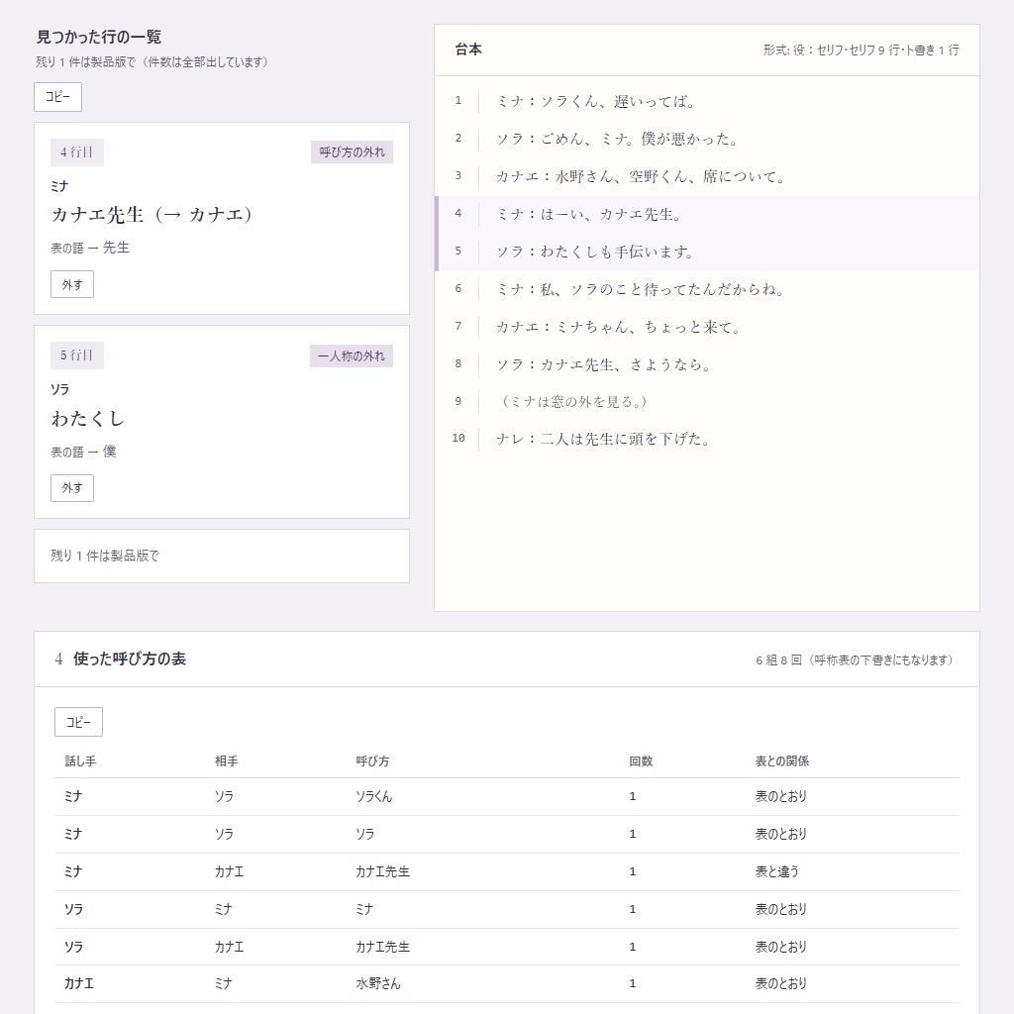Click the 台本 panel title

[x=468, y=50]
